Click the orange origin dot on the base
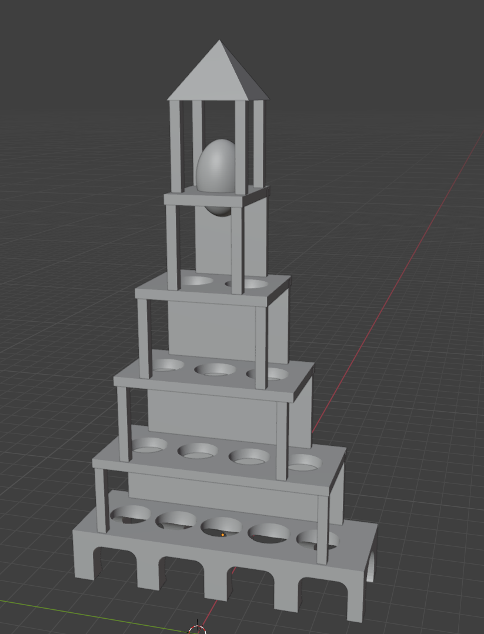This screenshot has width=484, height=634. tap(222, 535)
